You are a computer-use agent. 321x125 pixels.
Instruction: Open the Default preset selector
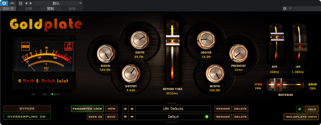click(173, 117)
